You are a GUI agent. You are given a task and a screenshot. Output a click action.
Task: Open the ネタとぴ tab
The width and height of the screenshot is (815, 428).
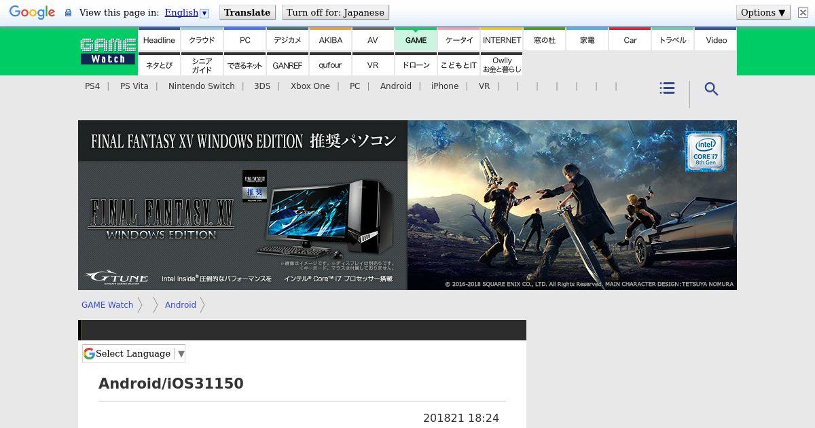159,65
